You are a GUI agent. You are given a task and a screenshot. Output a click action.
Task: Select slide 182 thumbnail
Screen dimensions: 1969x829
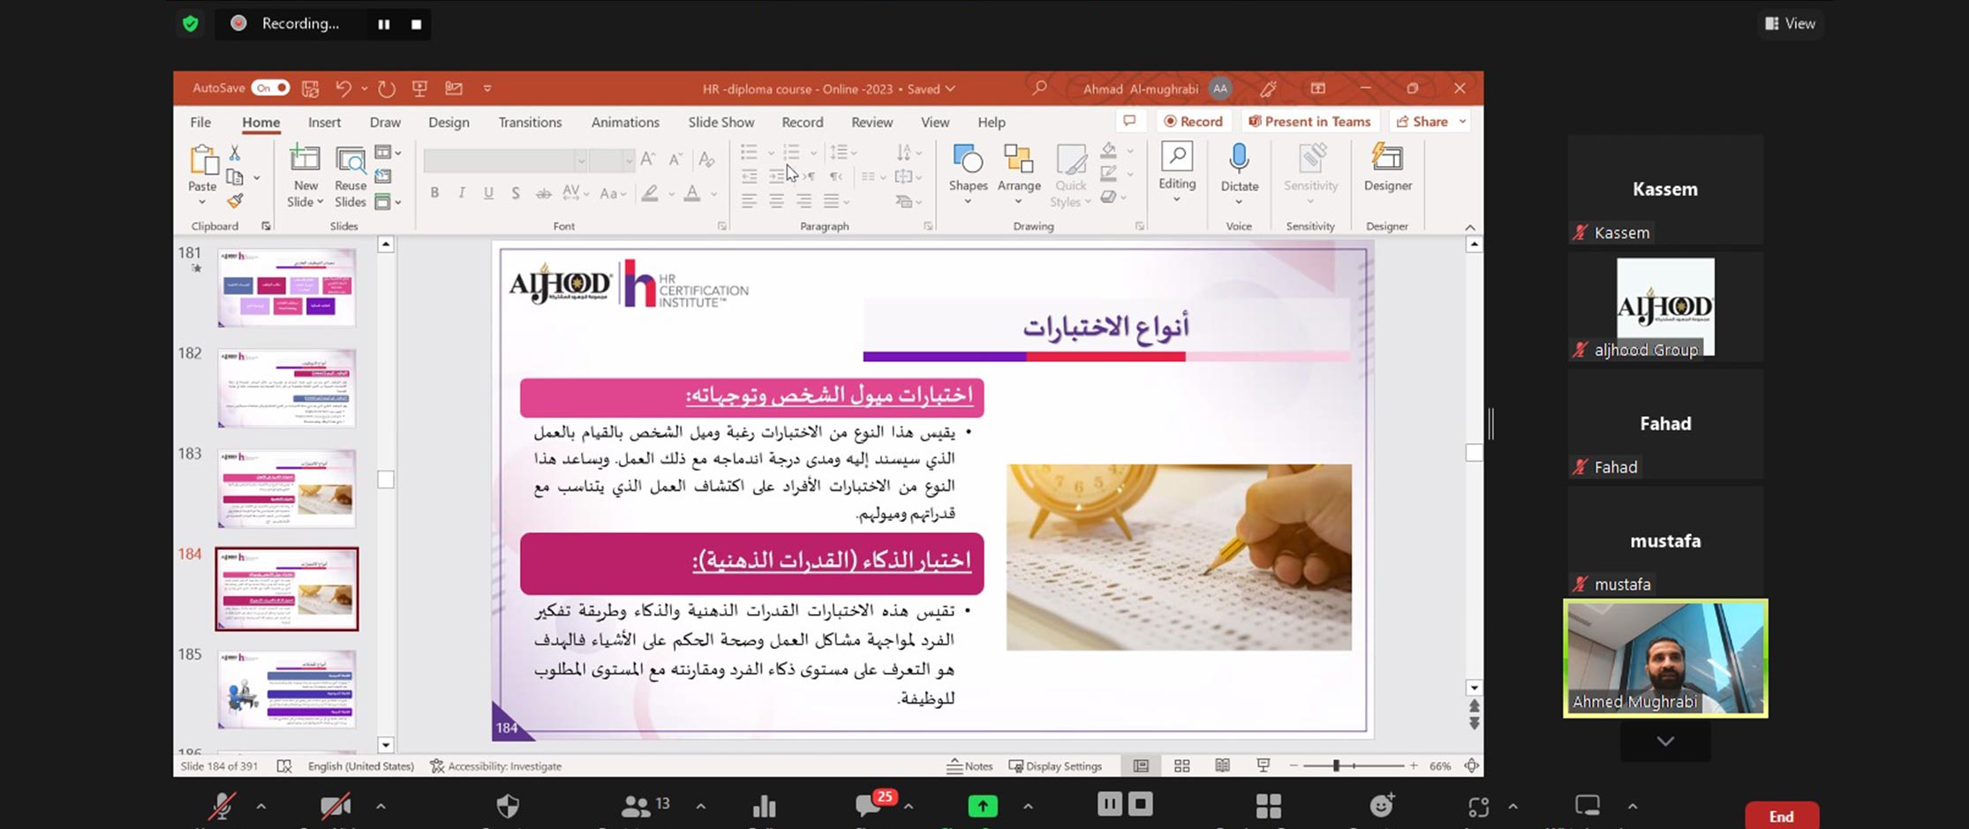pos(287,388)
